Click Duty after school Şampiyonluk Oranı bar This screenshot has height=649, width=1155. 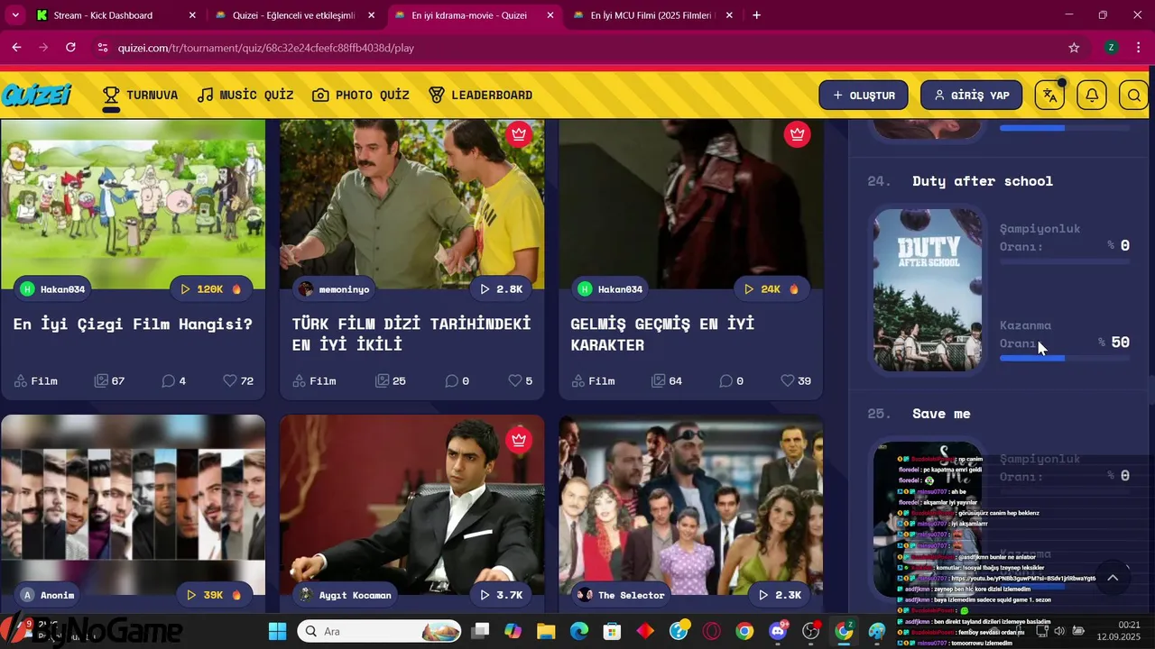(1065, 262)
